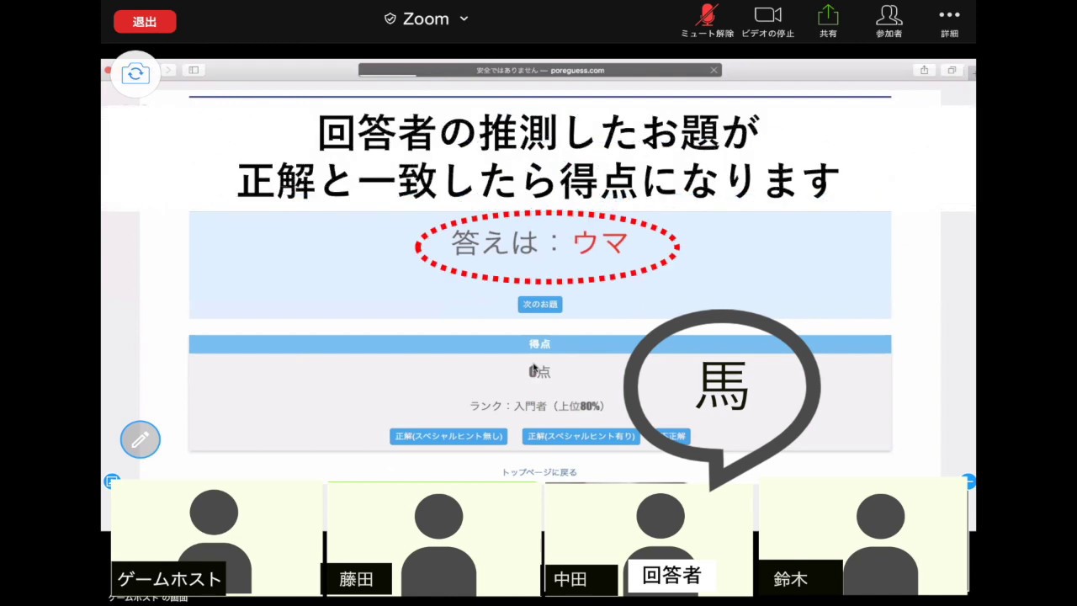Open the annotation pencil tool
Screen dimensions: 1077x606
[140, 439]
